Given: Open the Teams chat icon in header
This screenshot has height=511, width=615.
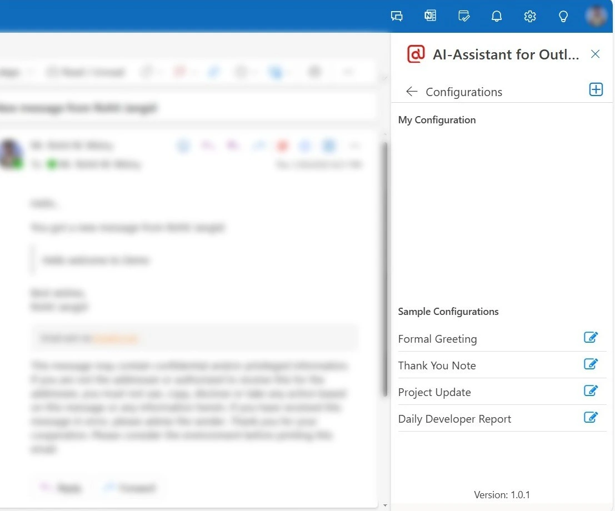Looking at the screenshot, I should [x=397, y=16].
